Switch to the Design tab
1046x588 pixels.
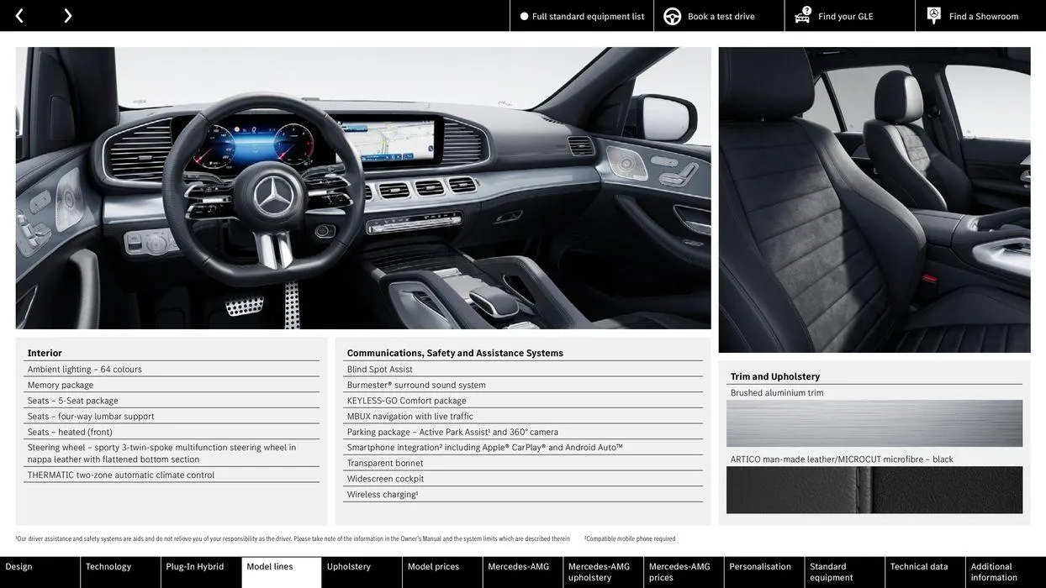pyautogui.click(x=40, y=569)
